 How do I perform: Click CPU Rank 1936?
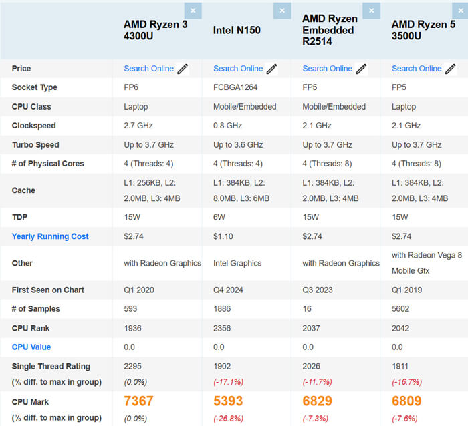132,329
